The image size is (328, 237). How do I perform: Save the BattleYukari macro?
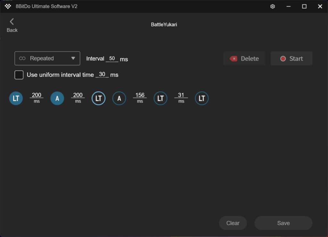[x=283, y=223]
